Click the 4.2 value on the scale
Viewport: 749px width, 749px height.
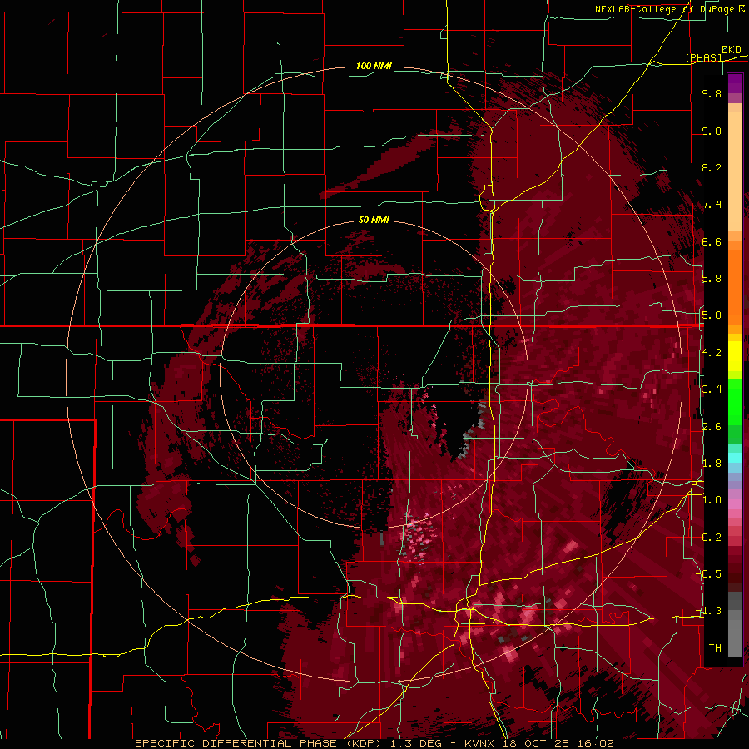712,353
